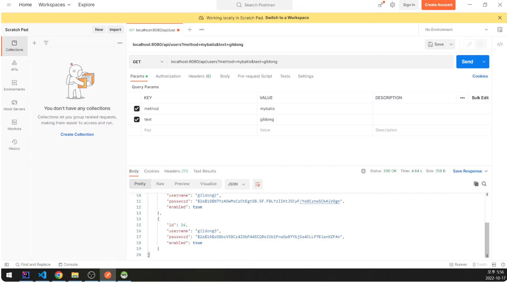Close the Scratch Pad yellow banner

(500, 18)
